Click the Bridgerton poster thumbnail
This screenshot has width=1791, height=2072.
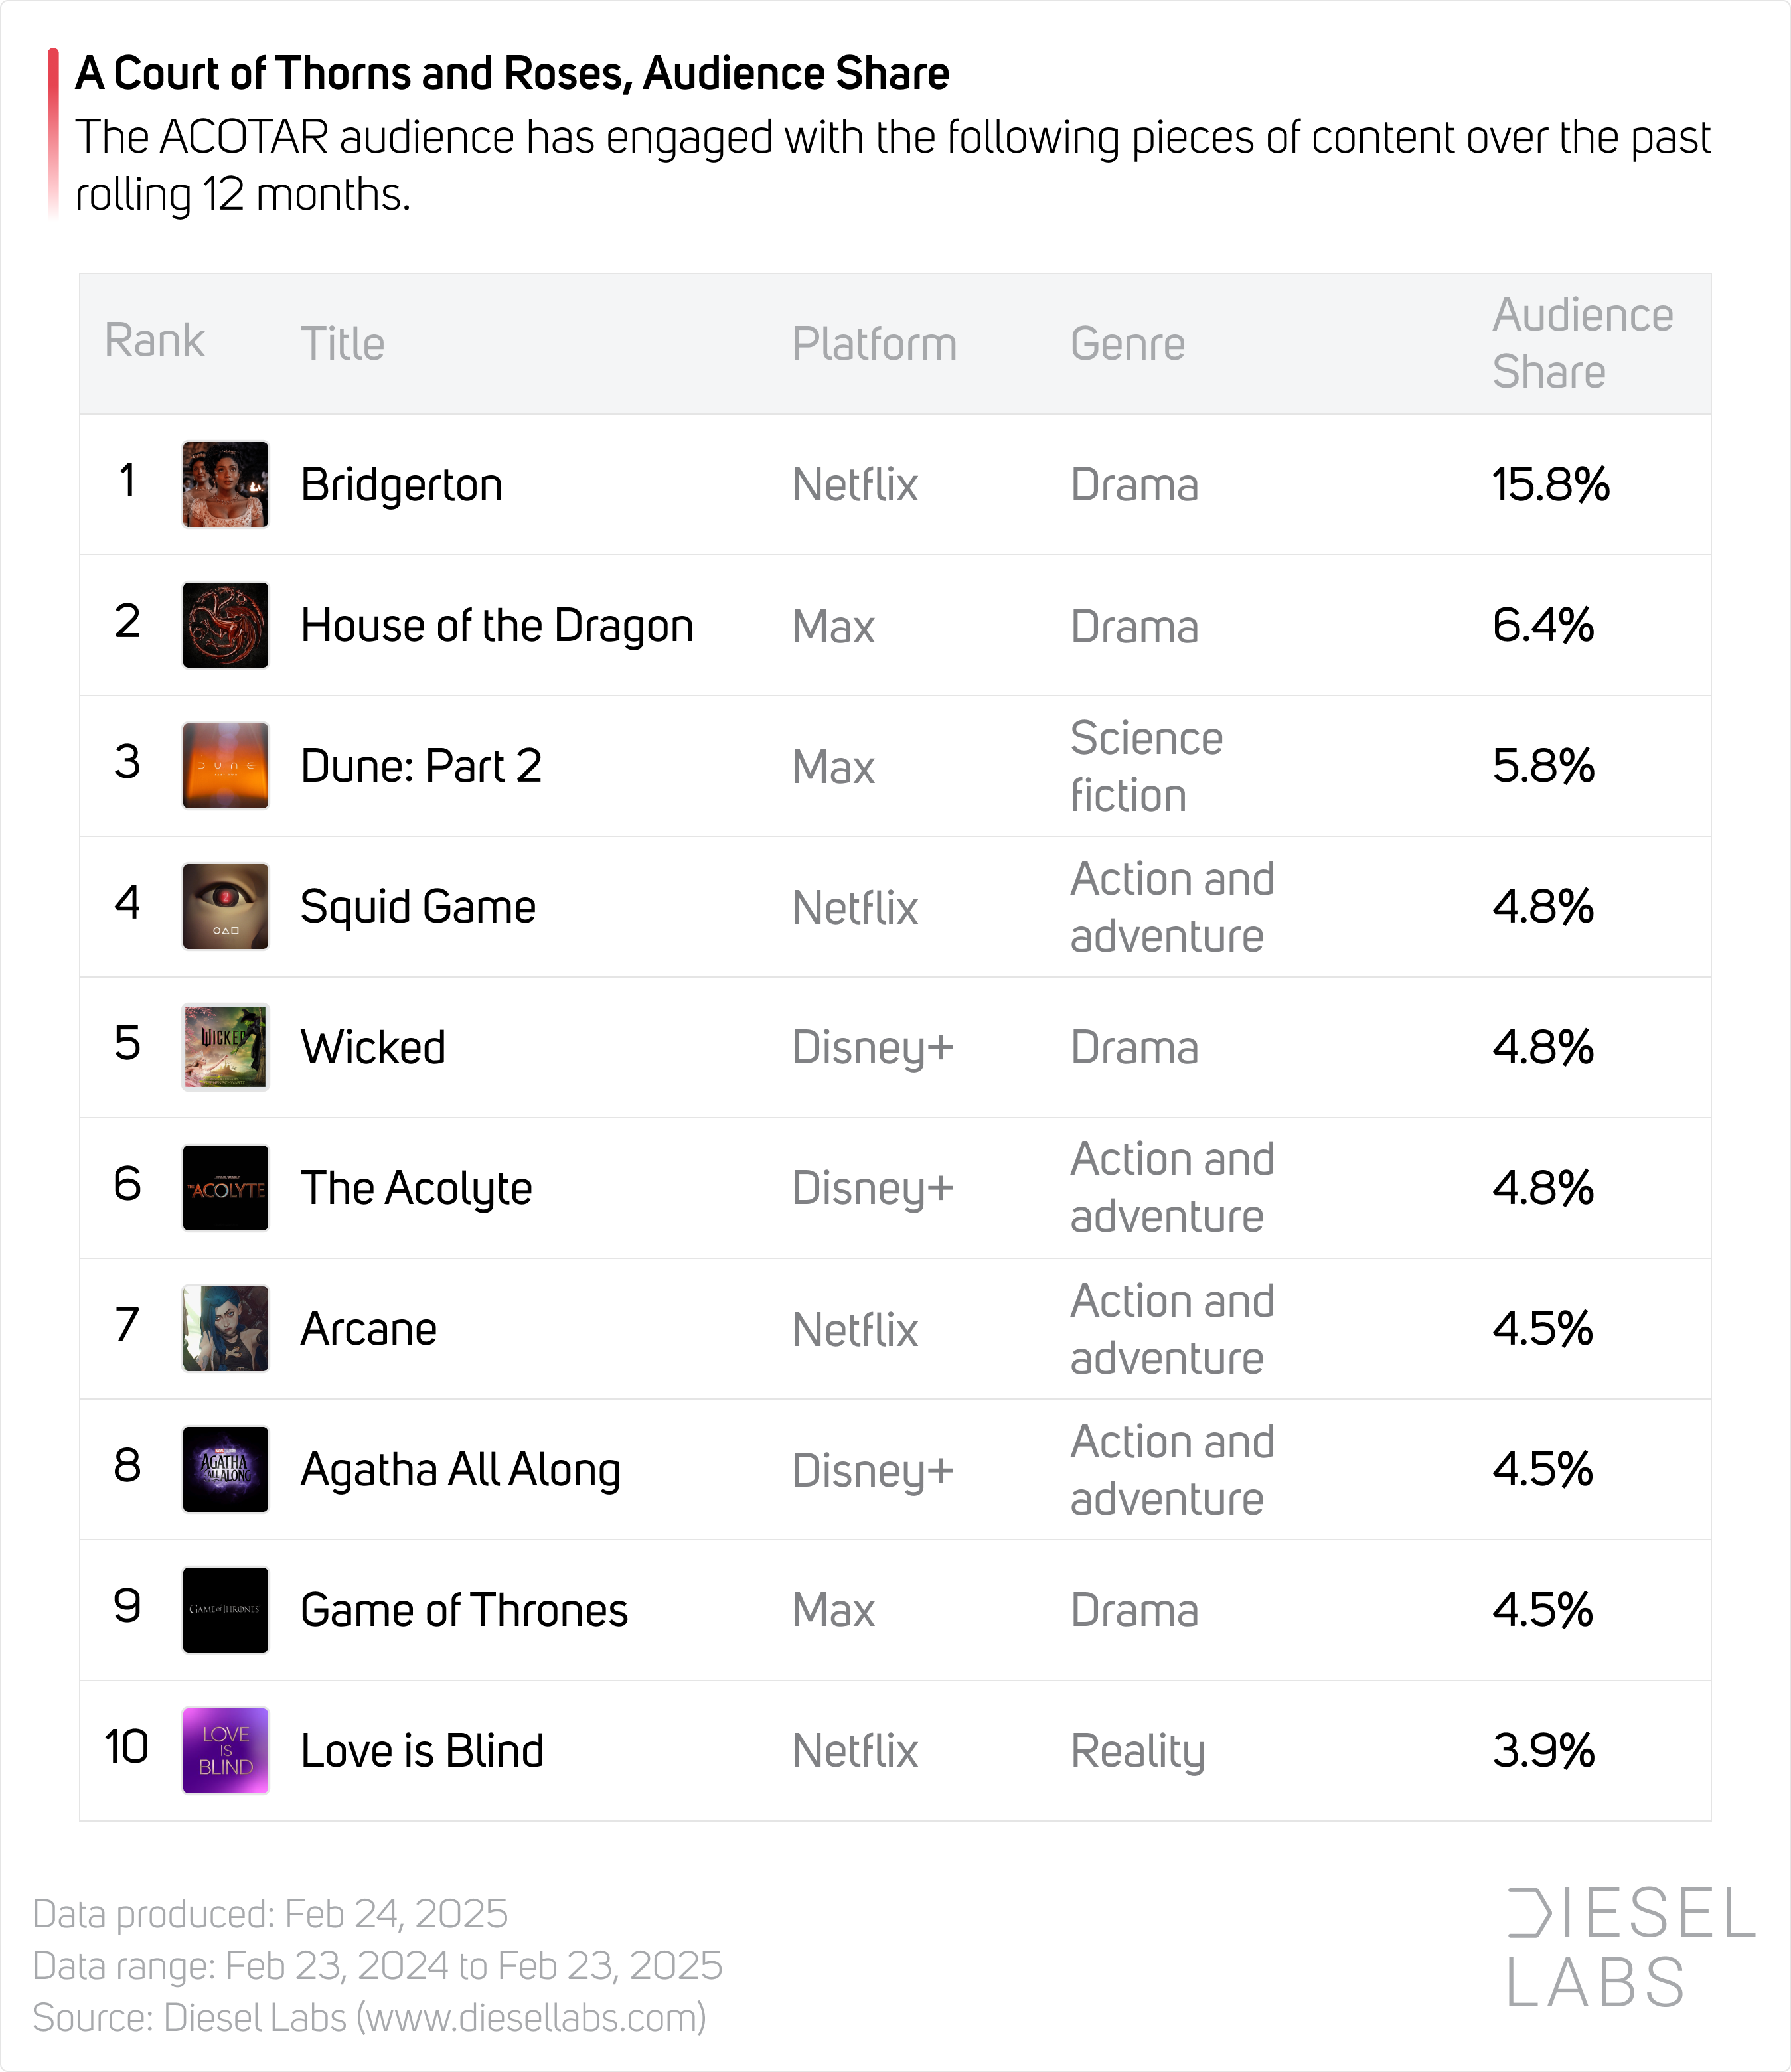225,484
